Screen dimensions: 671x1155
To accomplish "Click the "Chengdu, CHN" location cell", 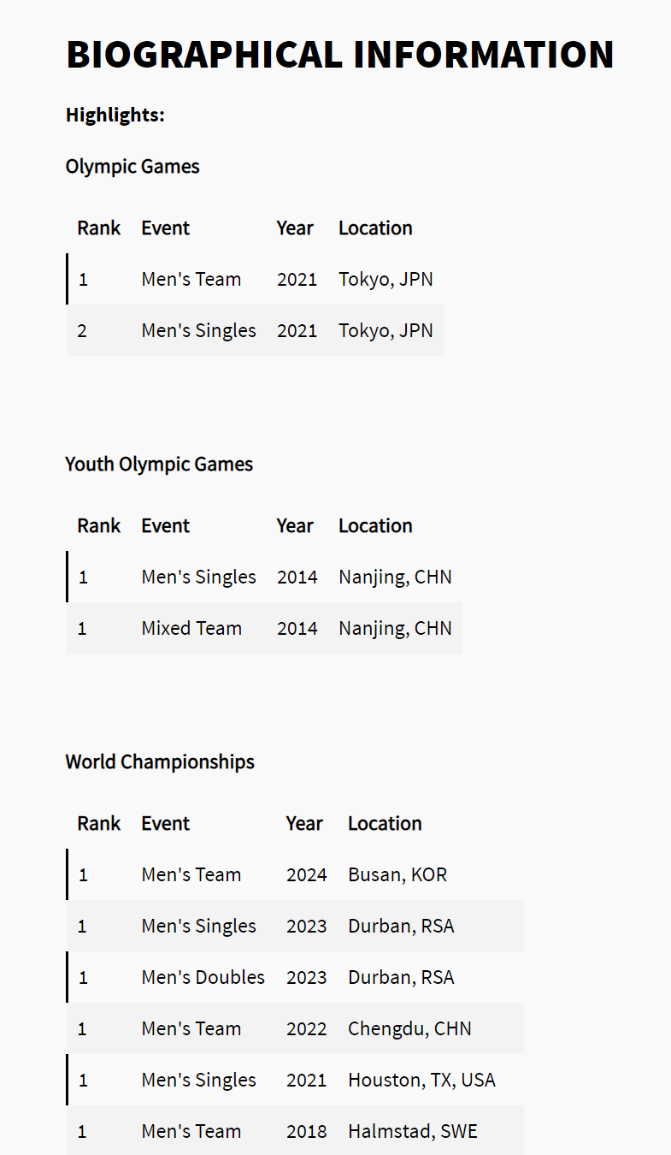I will click(409, 1028).
